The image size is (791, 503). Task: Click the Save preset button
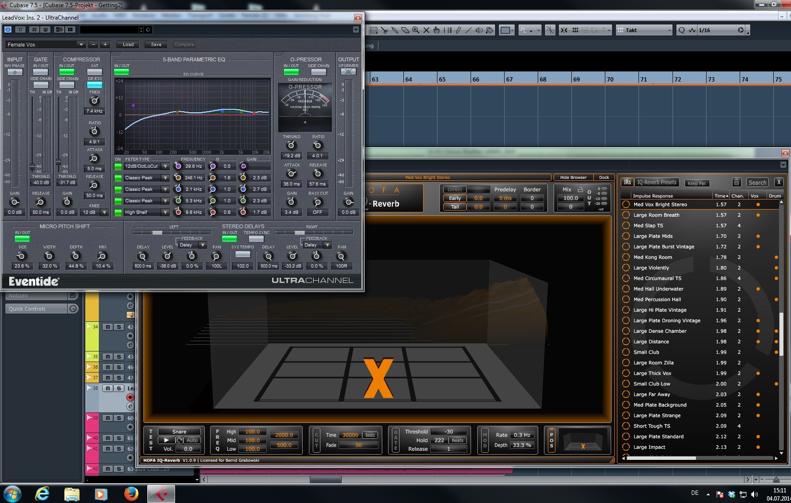pos(156,44)
